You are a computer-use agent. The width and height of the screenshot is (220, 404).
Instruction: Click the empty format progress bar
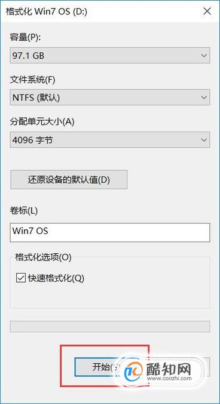click(110, 327)
